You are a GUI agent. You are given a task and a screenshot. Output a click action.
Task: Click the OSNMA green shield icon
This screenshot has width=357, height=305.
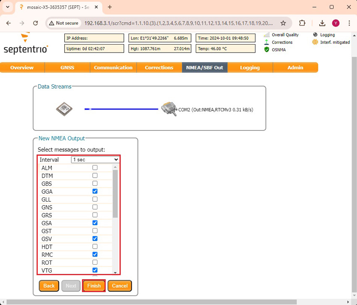[266, 50]
